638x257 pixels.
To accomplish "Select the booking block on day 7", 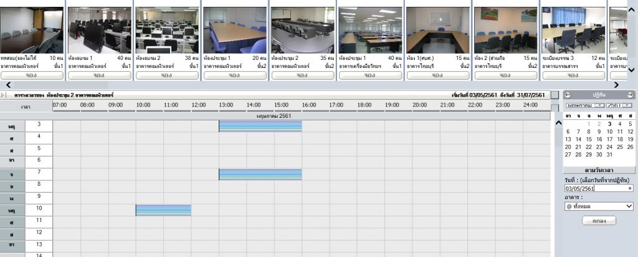I will tap(260, 174).
